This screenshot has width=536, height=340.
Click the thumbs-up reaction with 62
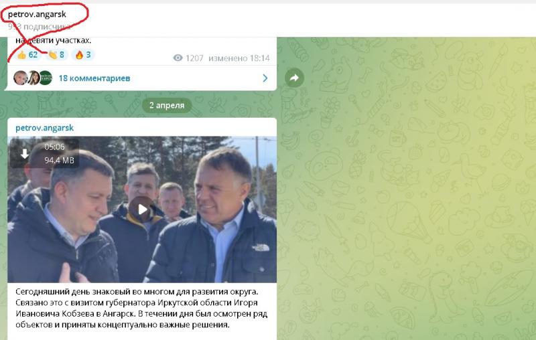point(27,55)
